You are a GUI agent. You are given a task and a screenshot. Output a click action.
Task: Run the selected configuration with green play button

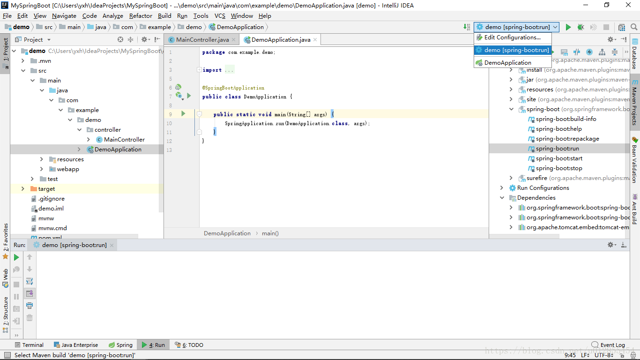point(568,27)
